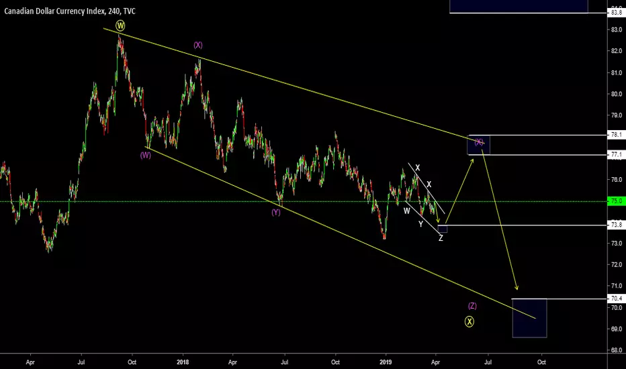This screenshot has width=626, height=369.
Task: Click the Jul label between 2018 and 2019
Action: pos(285,362)
